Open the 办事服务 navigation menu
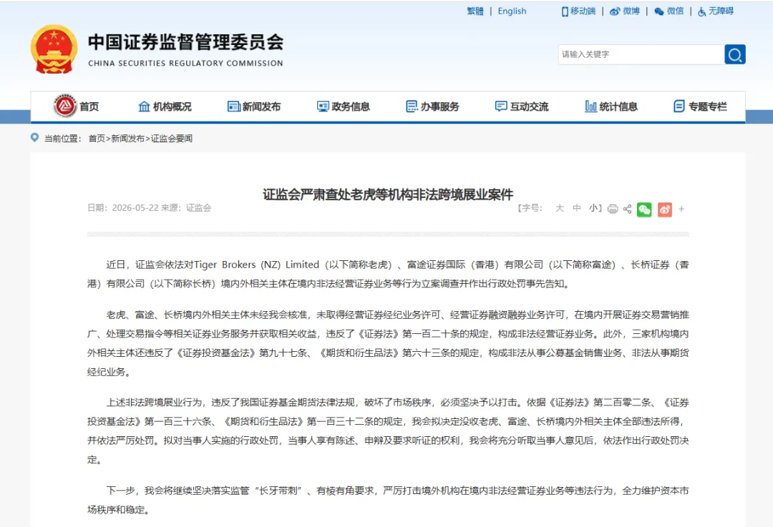The width and height of the screenshot is (773, 527). [439, 107]
